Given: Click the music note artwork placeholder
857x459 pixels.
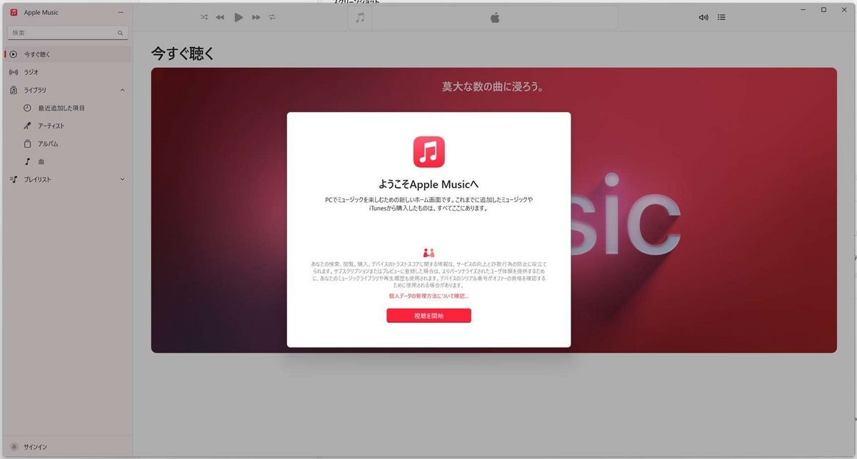Looking at the screenshot, I should [360, 18].
